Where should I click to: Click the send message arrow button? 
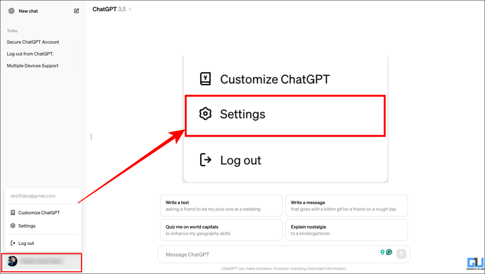pos(401,254)
